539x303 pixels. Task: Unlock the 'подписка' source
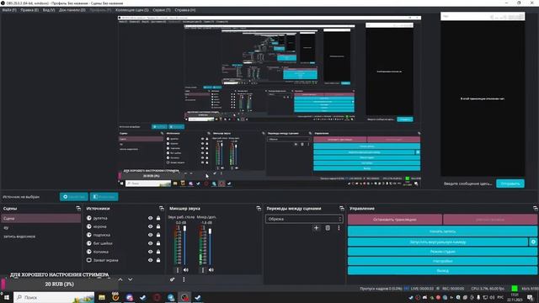[x=158, y=235]
